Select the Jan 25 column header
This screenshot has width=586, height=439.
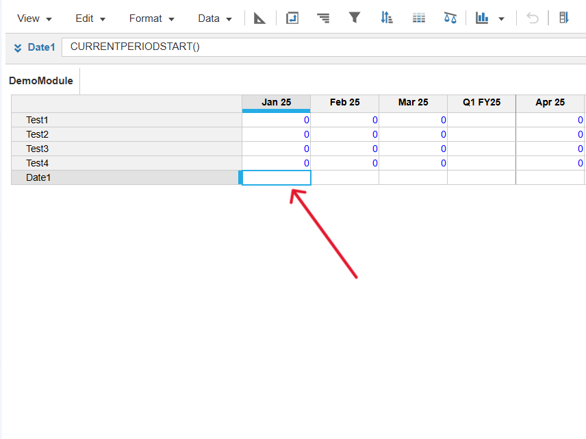[x=276, y=102]
